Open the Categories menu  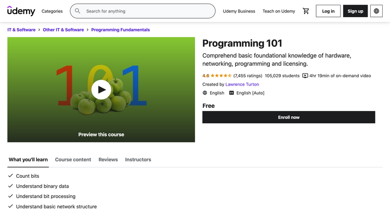[52, 11]
